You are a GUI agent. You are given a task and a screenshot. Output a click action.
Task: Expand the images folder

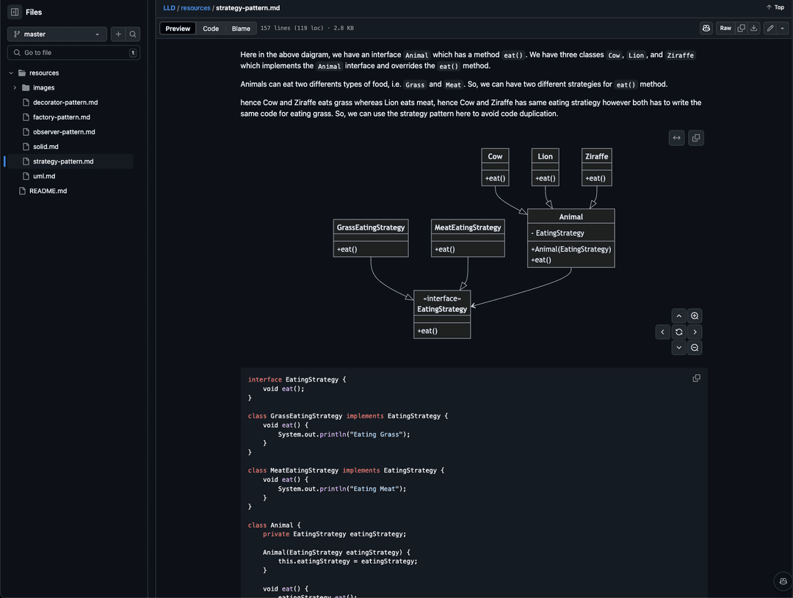click(15, 88)
